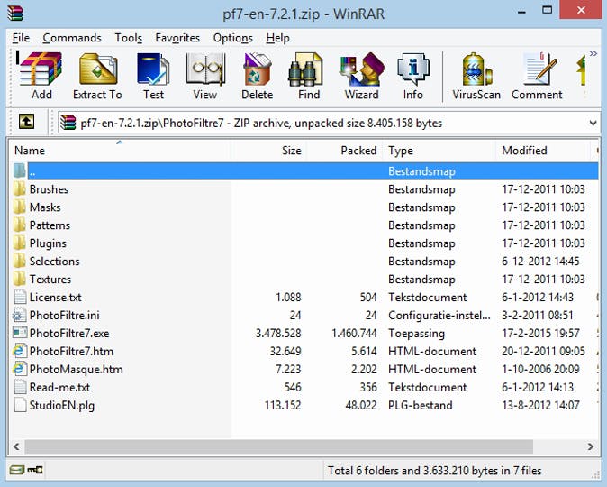The width and height of the screenshot is (607, 487).
Task: Run Test on the archive
Action: [x=153, y=76]
